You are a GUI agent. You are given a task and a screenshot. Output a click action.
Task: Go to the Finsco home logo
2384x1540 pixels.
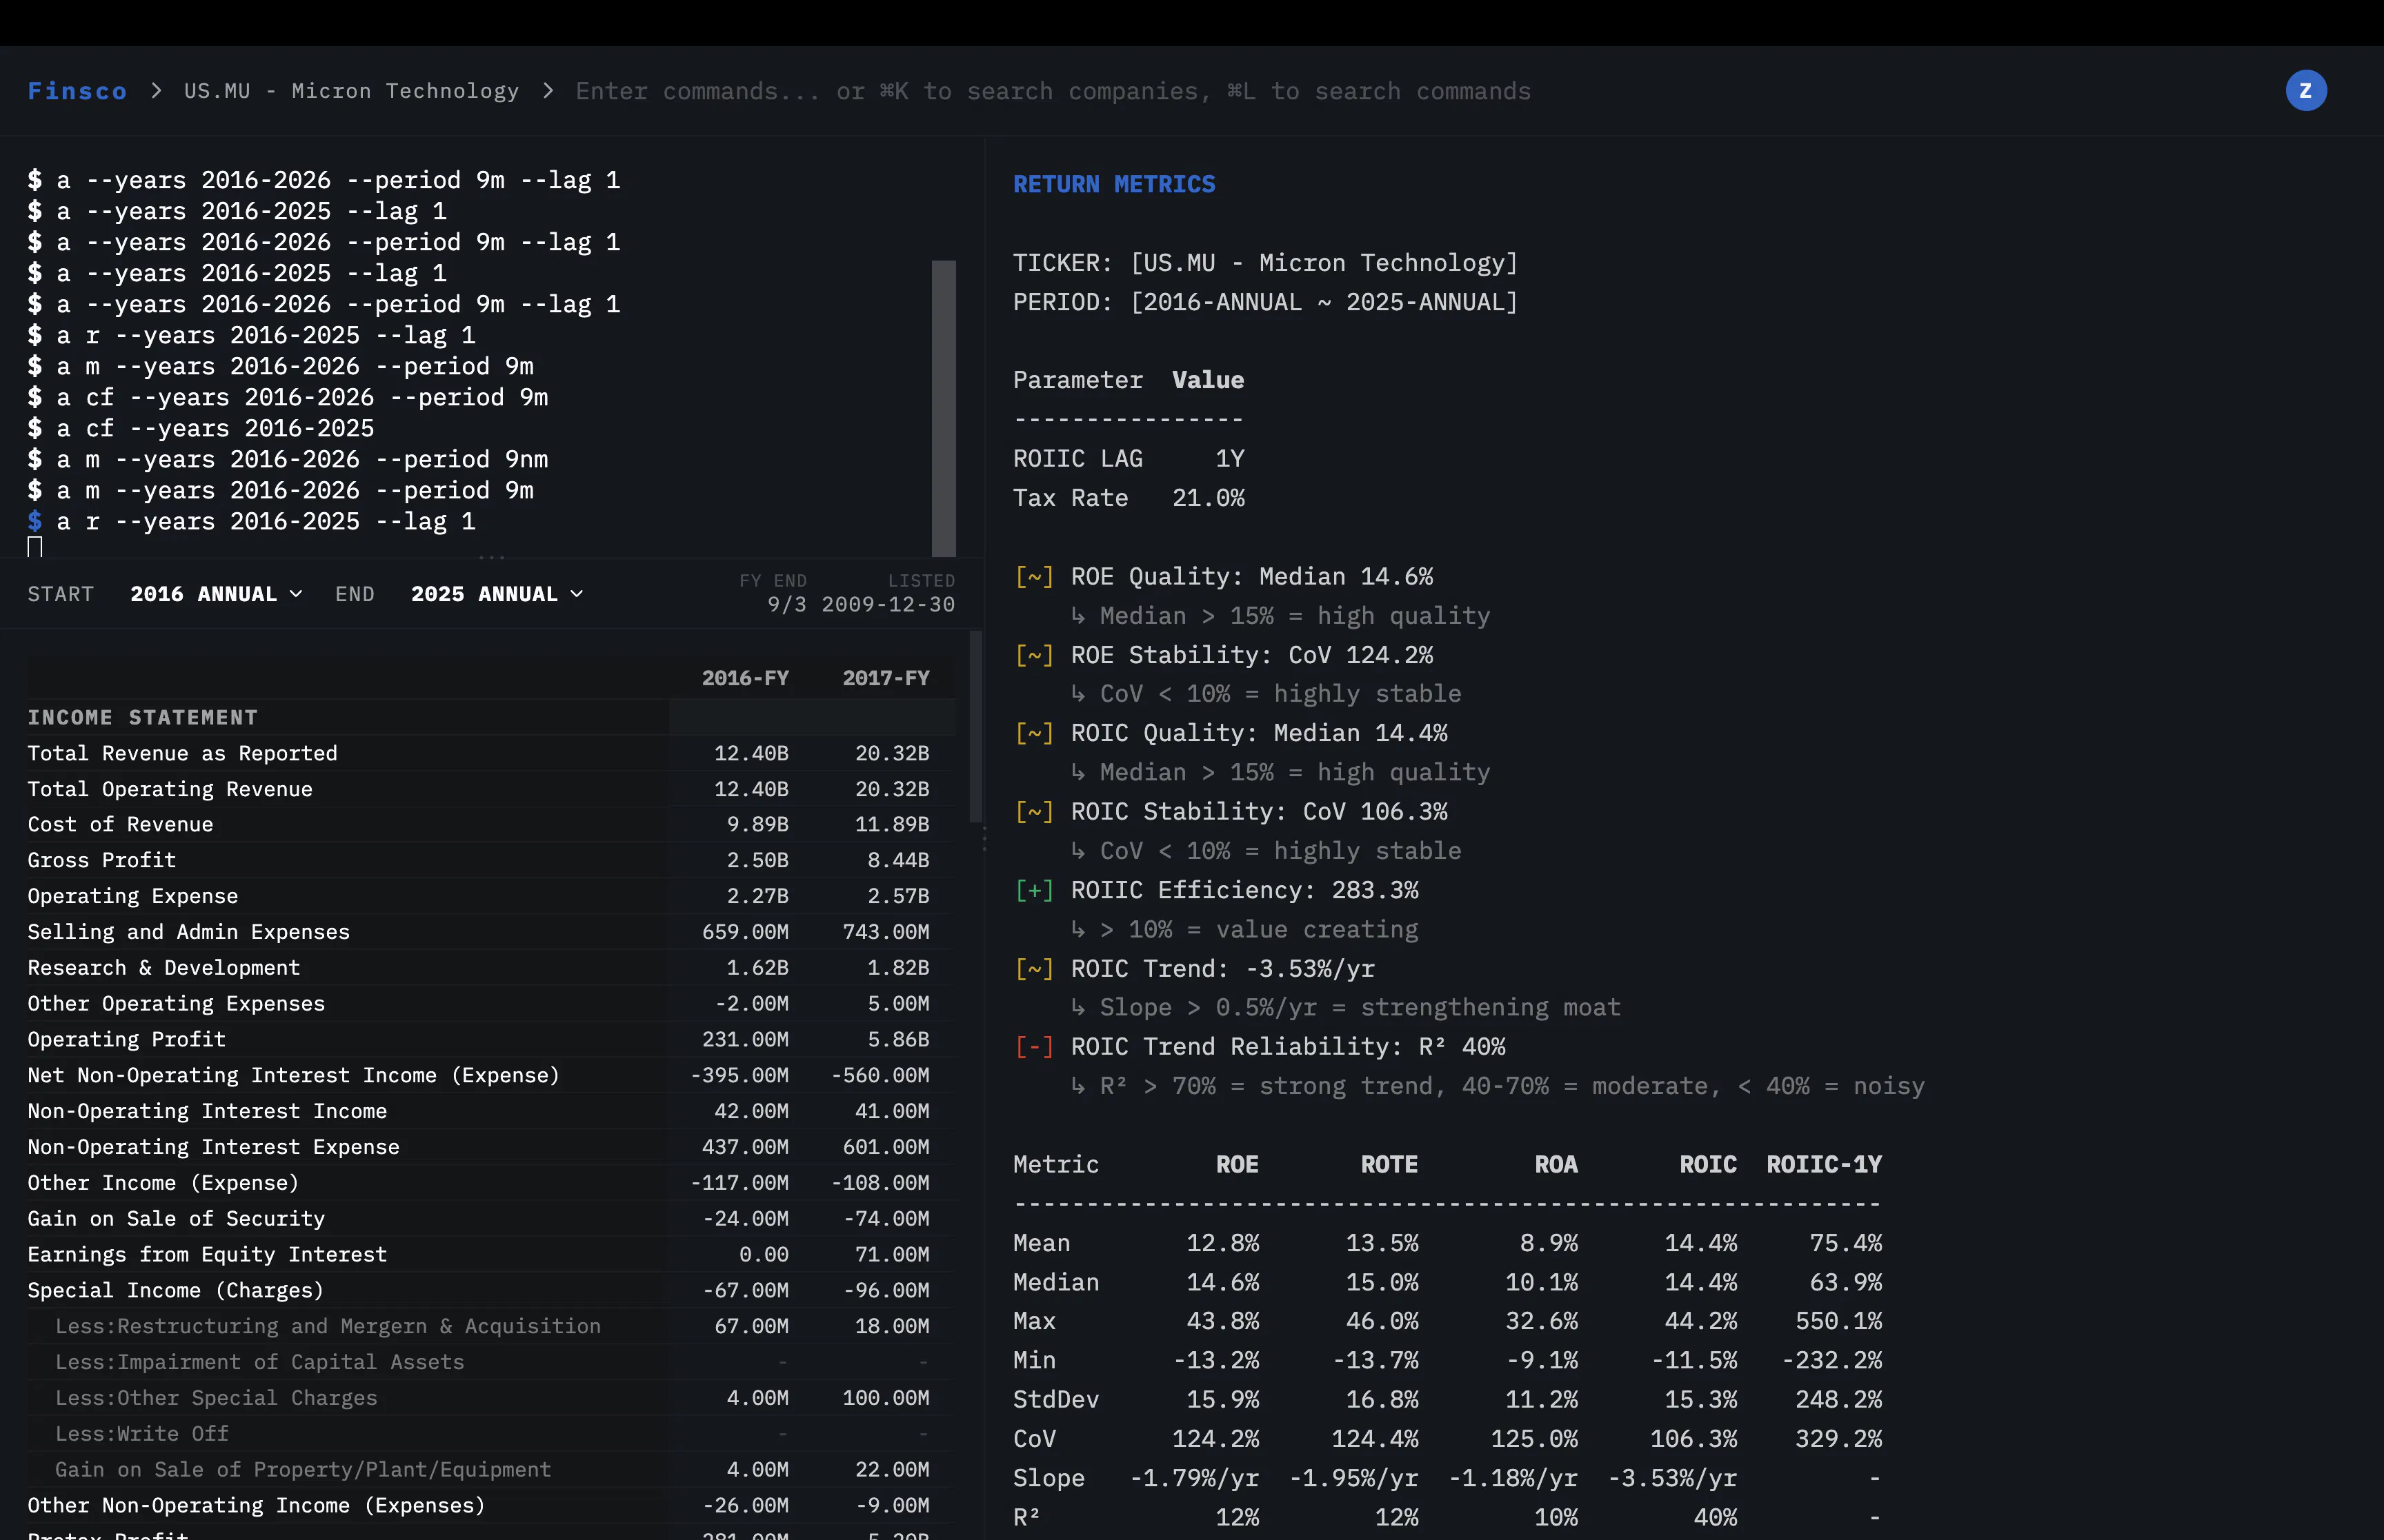77,91
